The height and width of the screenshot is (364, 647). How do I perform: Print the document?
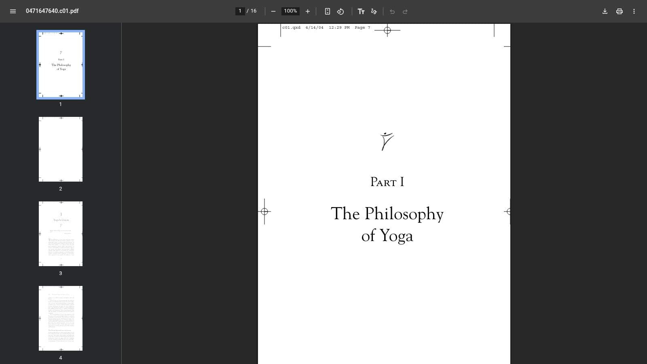620,11
